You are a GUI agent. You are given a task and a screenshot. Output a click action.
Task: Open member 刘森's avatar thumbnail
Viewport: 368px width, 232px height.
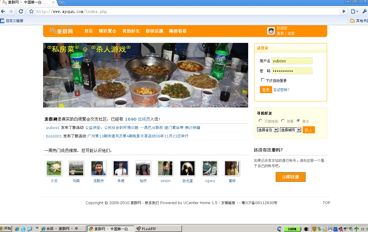[x=76, y=168]
